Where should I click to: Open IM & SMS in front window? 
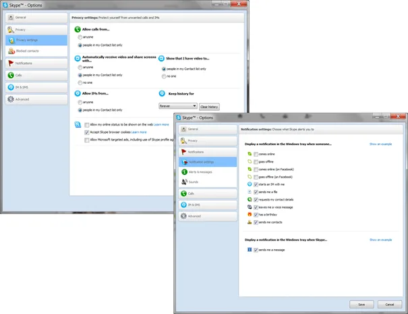coord(208,205)
